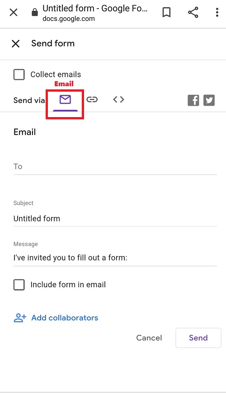The width and height of the screenshot is (226, 393).
Task: Click the add person collaborators icon
Action: (20, 318)
